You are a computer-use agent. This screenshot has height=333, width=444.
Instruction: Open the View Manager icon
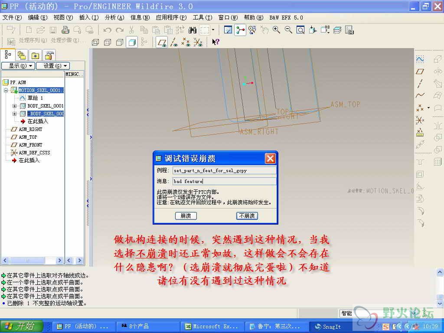point(349,30)
